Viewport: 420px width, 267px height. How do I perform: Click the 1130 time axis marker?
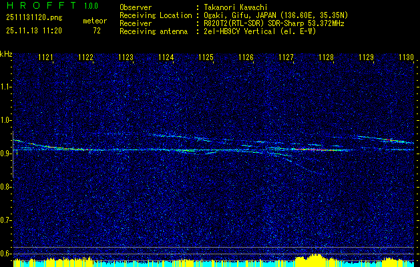pos(407,57)
